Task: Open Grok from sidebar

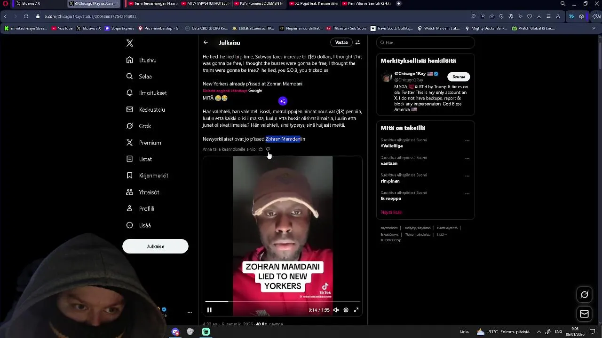Action: click(x=139, y=126)
